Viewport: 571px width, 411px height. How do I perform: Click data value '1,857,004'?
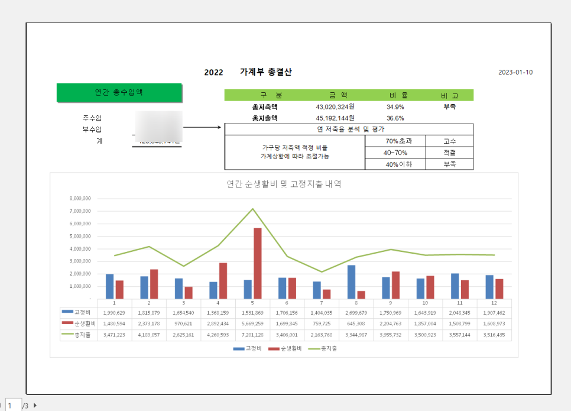point(425,323)
